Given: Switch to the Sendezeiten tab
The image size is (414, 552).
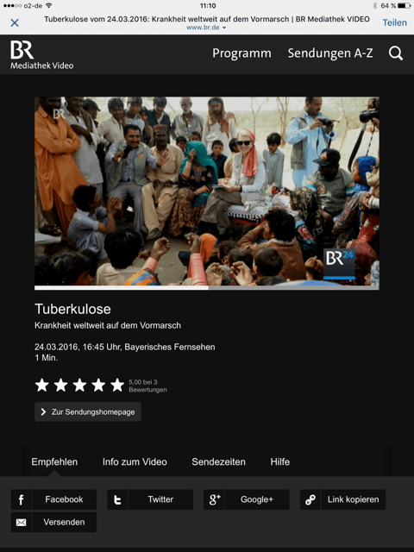Looking at the screenshot, I should [x=218, y=462].
